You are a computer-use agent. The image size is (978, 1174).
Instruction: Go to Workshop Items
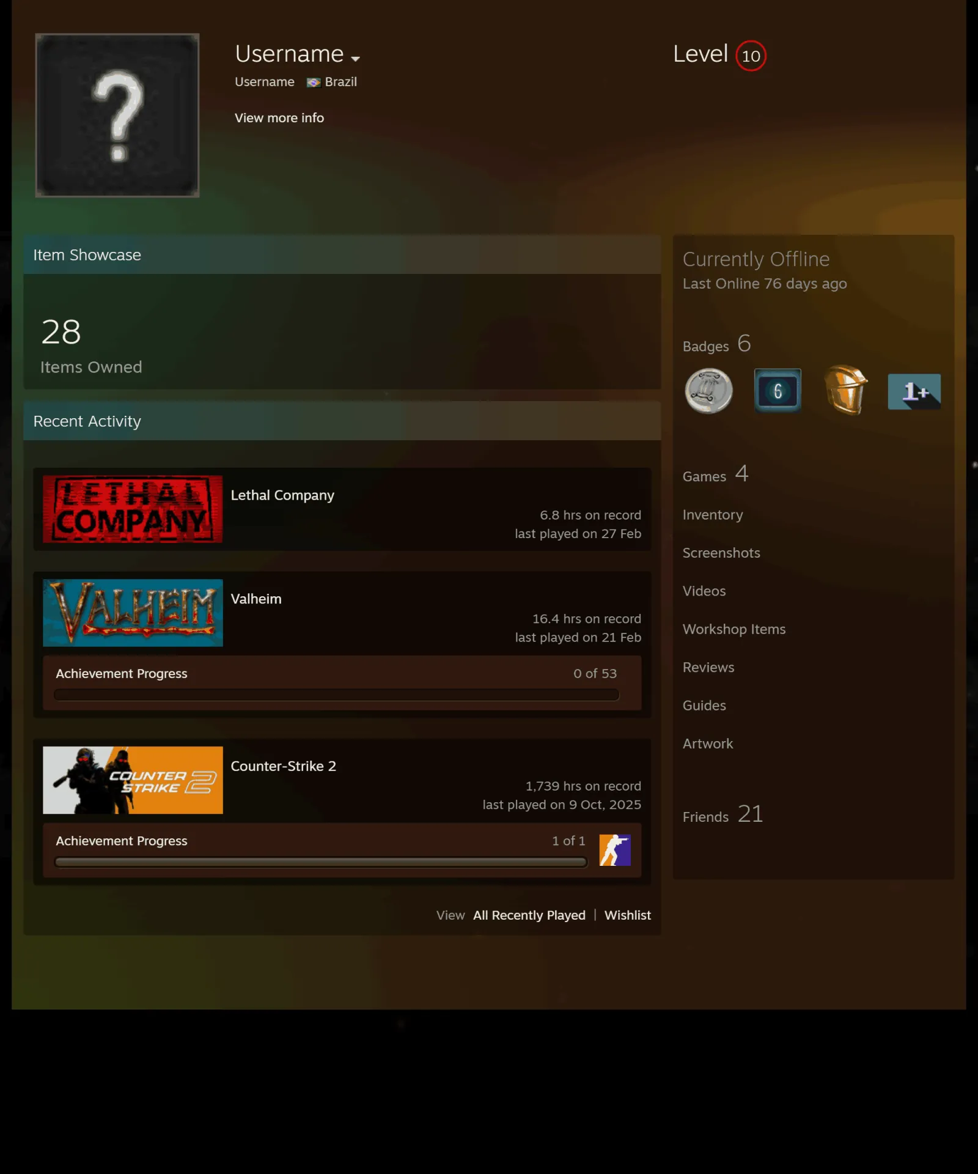click(x=734, y=629)
